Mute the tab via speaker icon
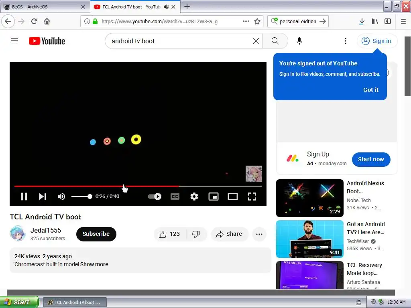 166,7
